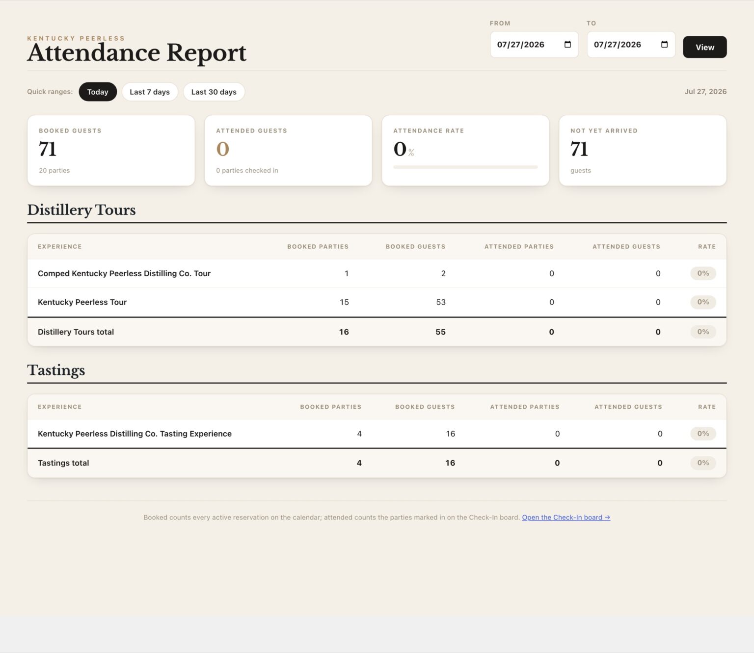This screenshot has width=754, height=653.
Task: Click Booked Parties header in Distillery Tours table
Action: [318, 246]
